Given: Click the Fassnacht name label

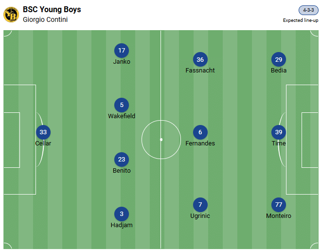Looking at the screenshot, I should coord(200,71).
